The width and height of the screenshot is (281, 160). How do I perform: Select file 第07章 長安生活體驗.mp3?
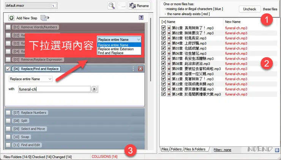[x=193, y=59]
